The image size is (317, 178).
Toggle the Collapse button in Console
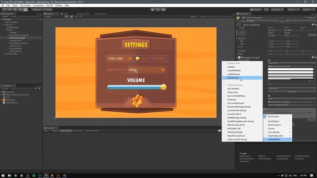tap(55, 131)
